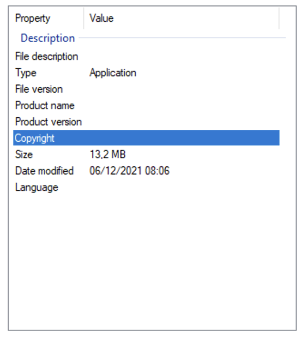The image size is (302, 337).
Task: Click the highlighted Copyright row
Action: point(146,138)
